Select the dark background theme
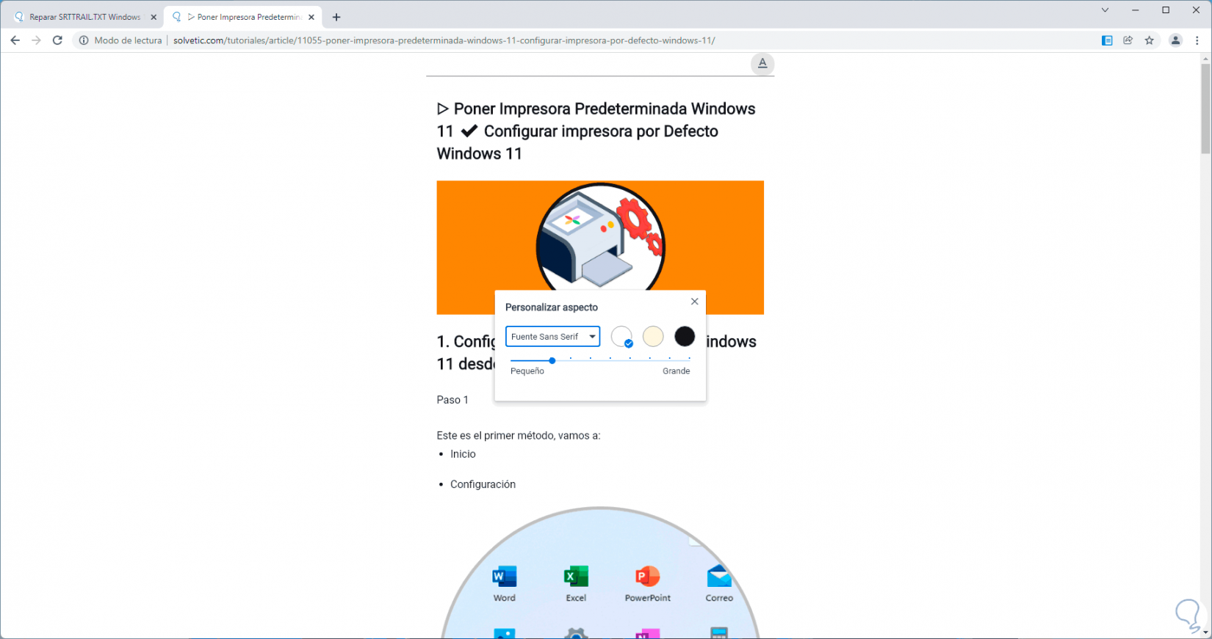This screenshot has height=639, width=1212. click(x=685, y=337)
